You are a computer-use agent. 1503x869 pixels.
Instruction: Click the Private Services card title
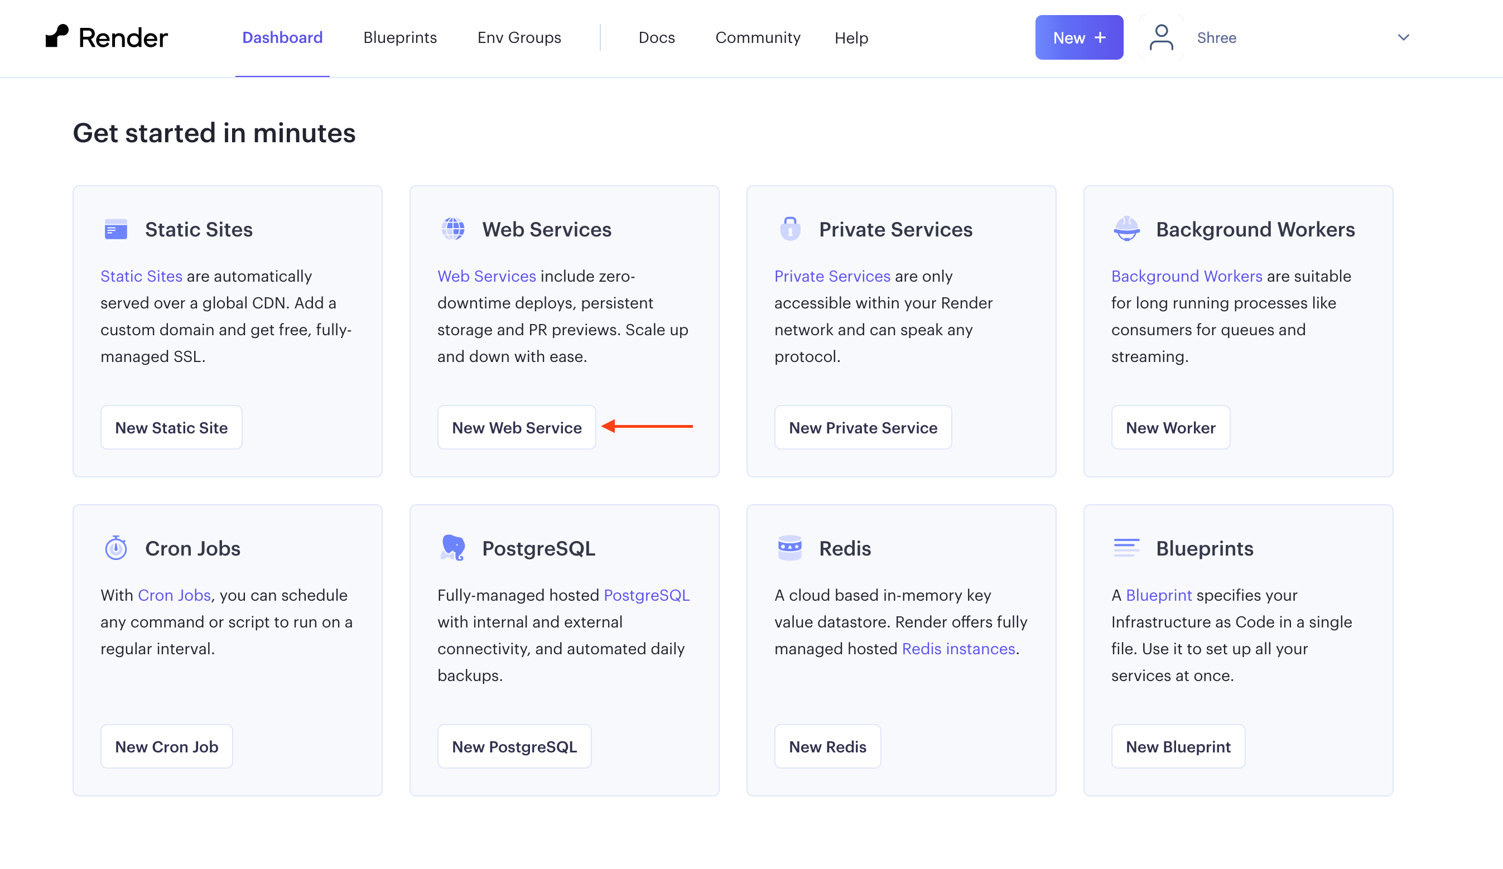coord(895,229)
